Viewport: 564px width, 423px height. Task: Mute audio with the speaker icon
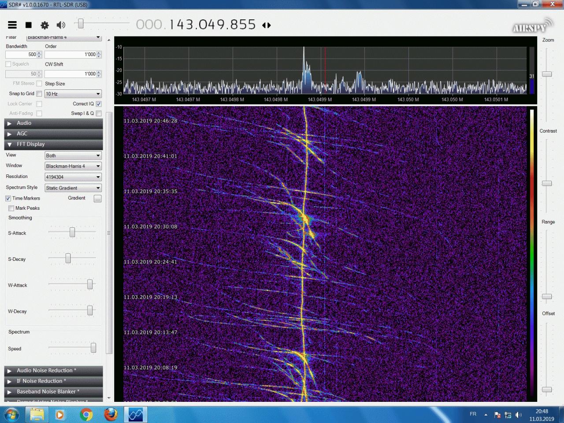pos(61,25)
